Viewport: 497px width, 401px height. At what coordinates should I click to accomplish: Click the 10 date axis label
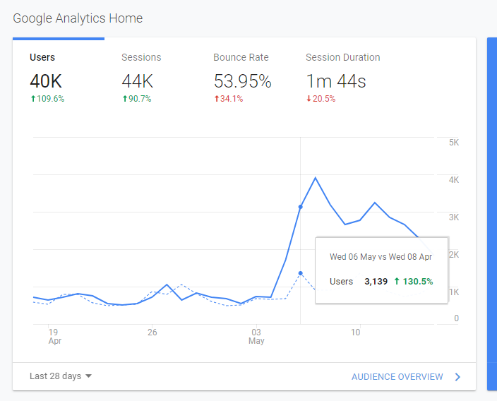355,333
